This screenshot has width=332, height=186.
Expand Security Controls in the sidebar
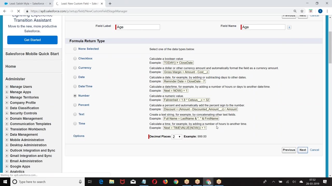(7, 113)
